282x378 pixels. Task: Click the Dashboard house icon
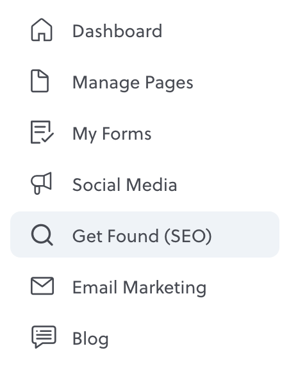42,30
